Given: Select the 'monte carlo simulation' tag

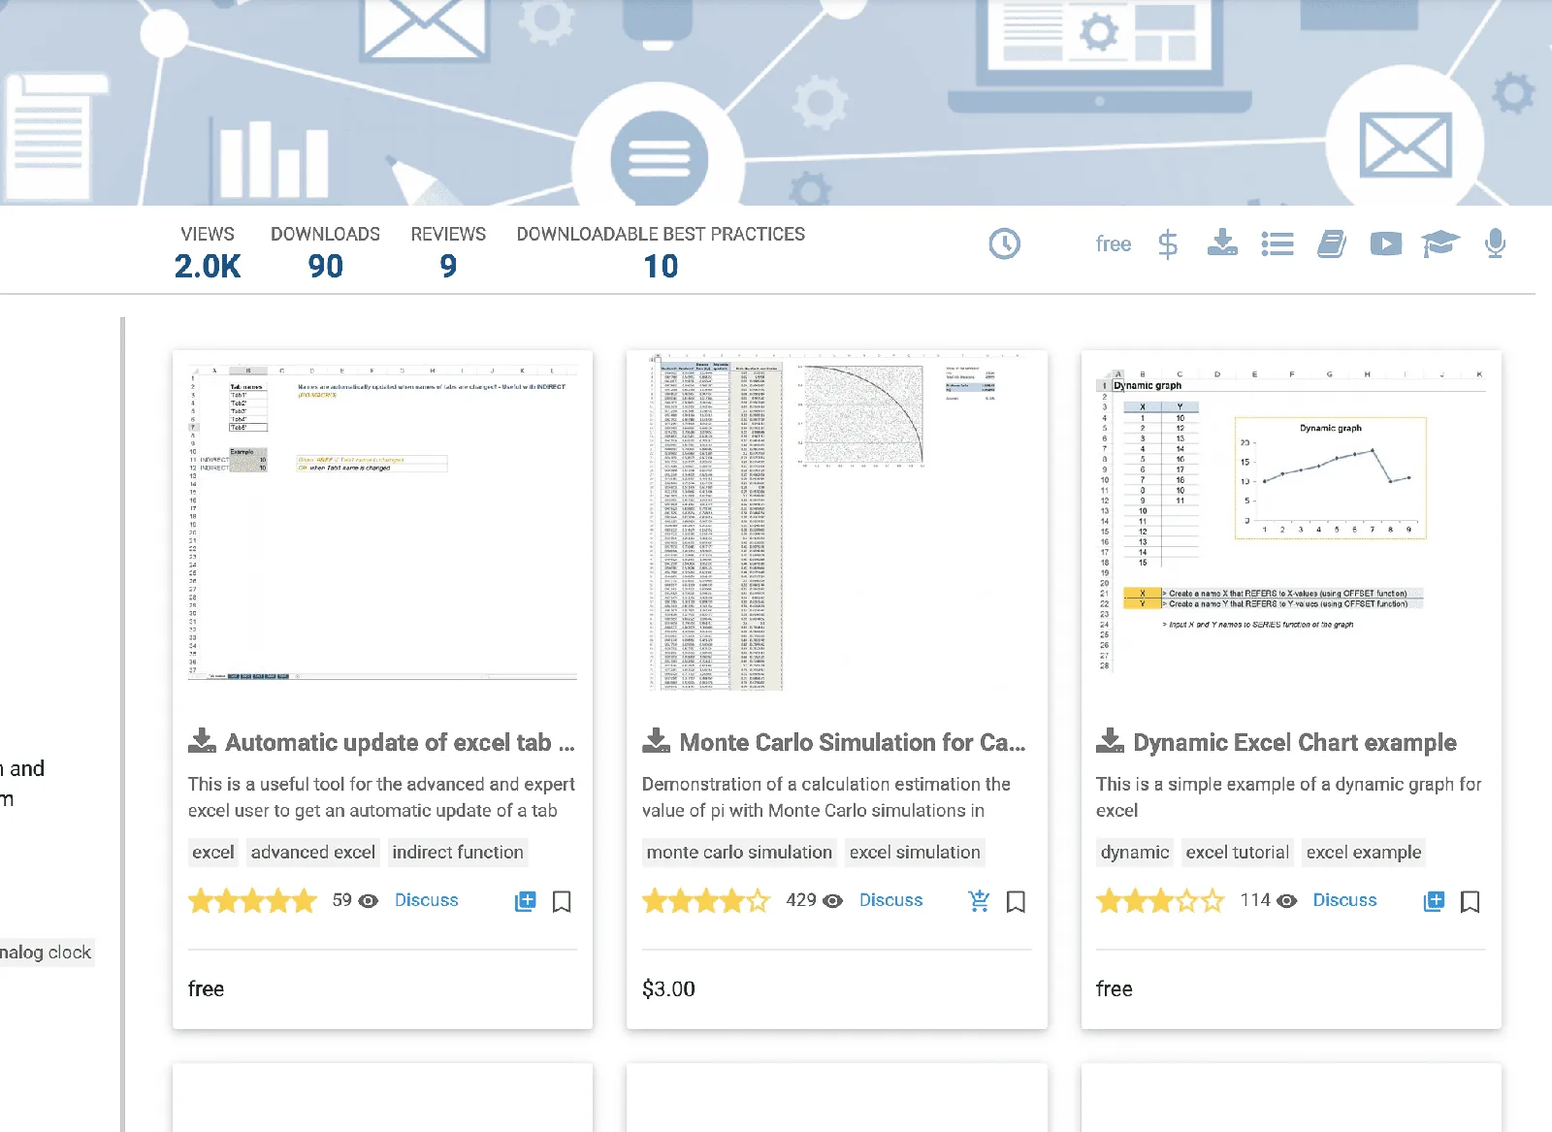Looking at the screenshot, I should 739,852.
